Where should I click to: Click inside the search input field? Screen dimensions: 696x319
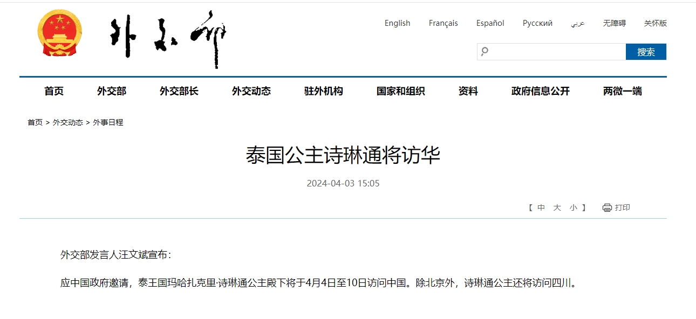(x=556, y=52)
